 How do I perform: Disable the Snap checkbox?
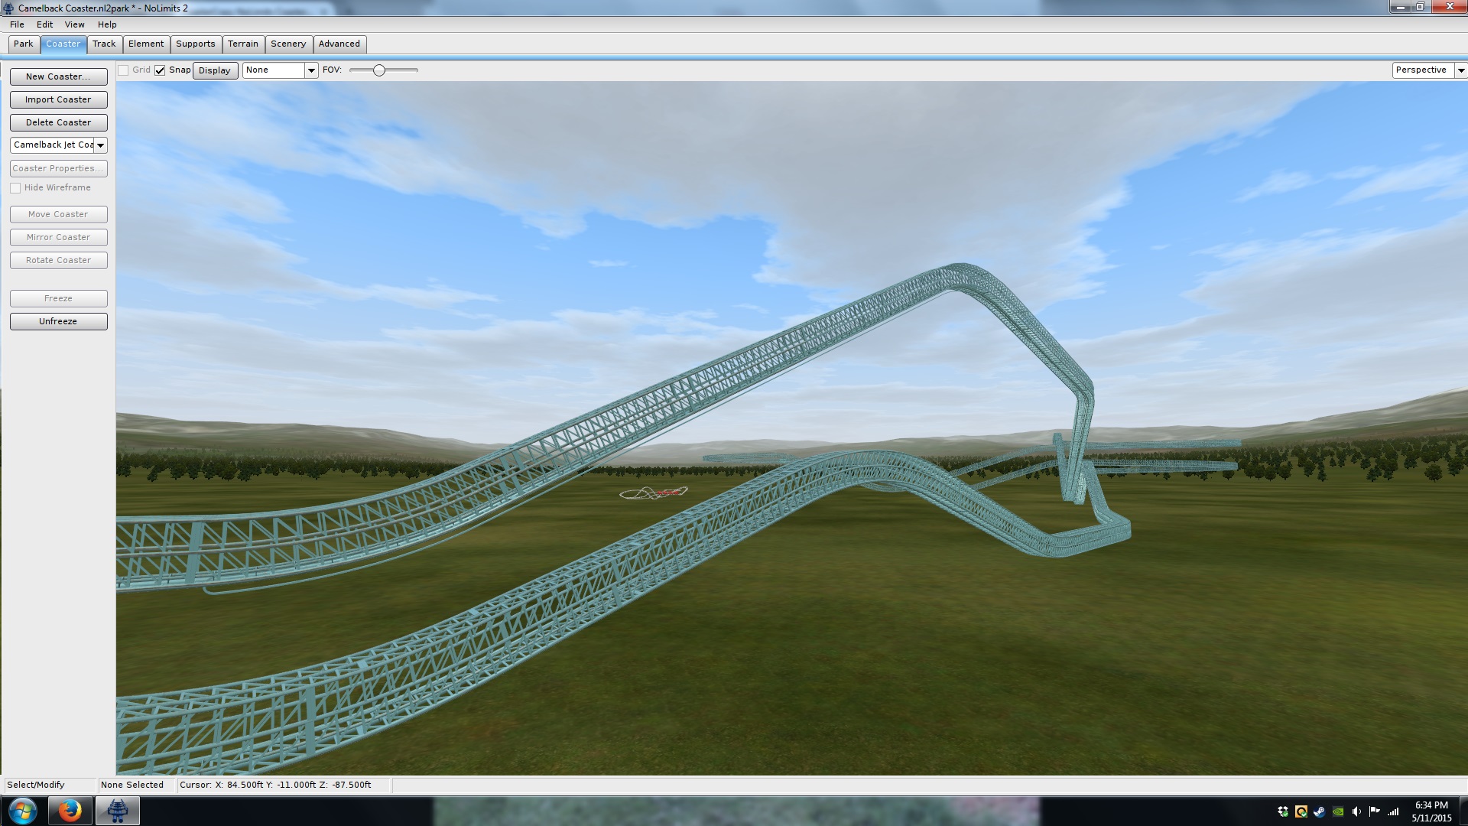pos(160,70)
